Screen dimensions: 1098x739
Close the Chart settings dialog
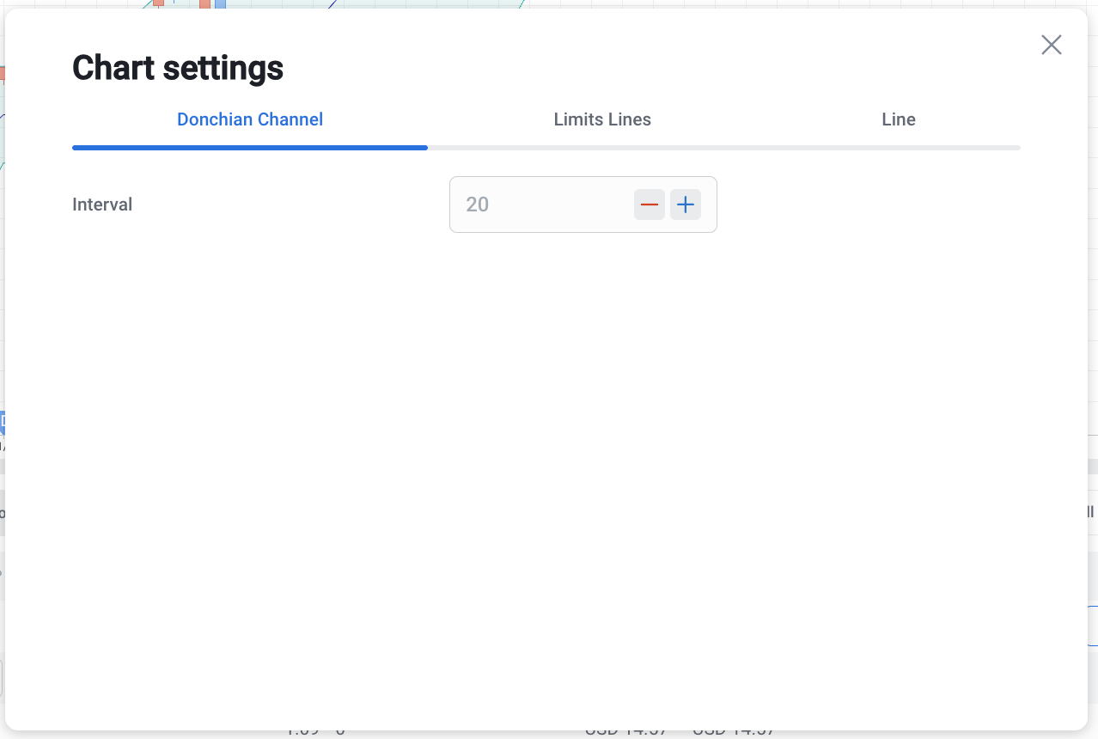pos(1051,45)
